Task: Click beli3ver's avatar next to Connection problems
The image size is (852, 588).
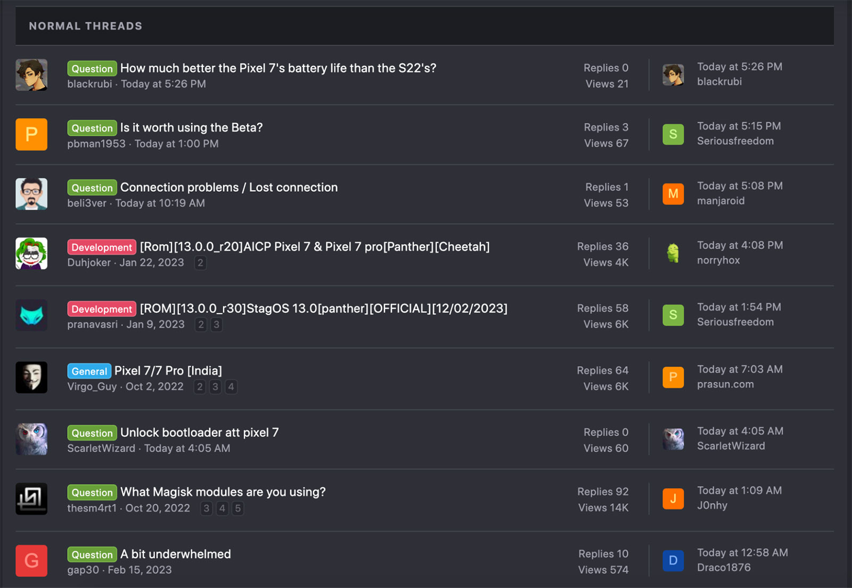Action: pos(31,194)
